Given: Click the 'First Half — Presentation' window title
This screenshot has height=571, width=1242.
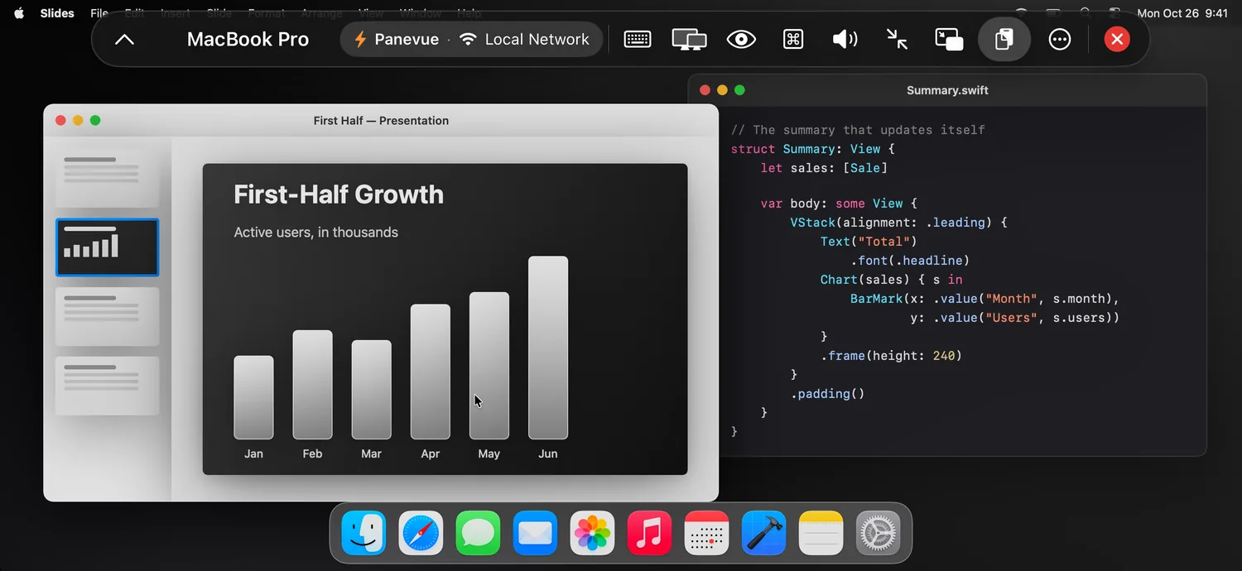Looking at the screenshot, I should tap(381, 120).
